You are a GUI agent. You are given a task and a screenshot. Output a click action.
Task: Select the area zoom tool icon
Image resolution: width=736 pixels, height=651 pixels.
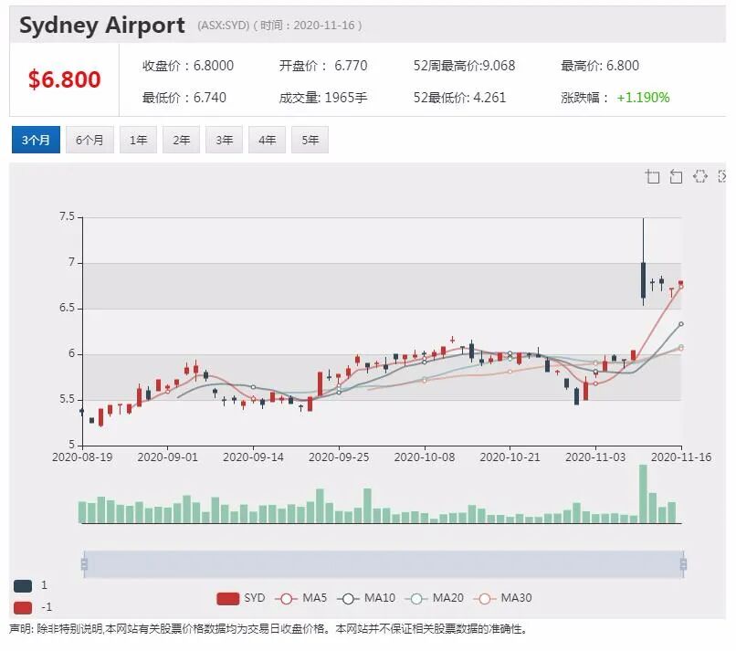pyautogui.click(x=653, y=176)
